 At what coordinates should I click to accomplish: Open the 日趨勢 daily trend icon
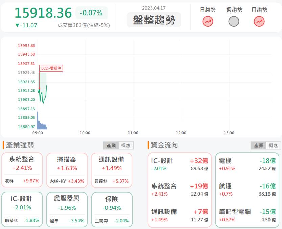[207, 21]
